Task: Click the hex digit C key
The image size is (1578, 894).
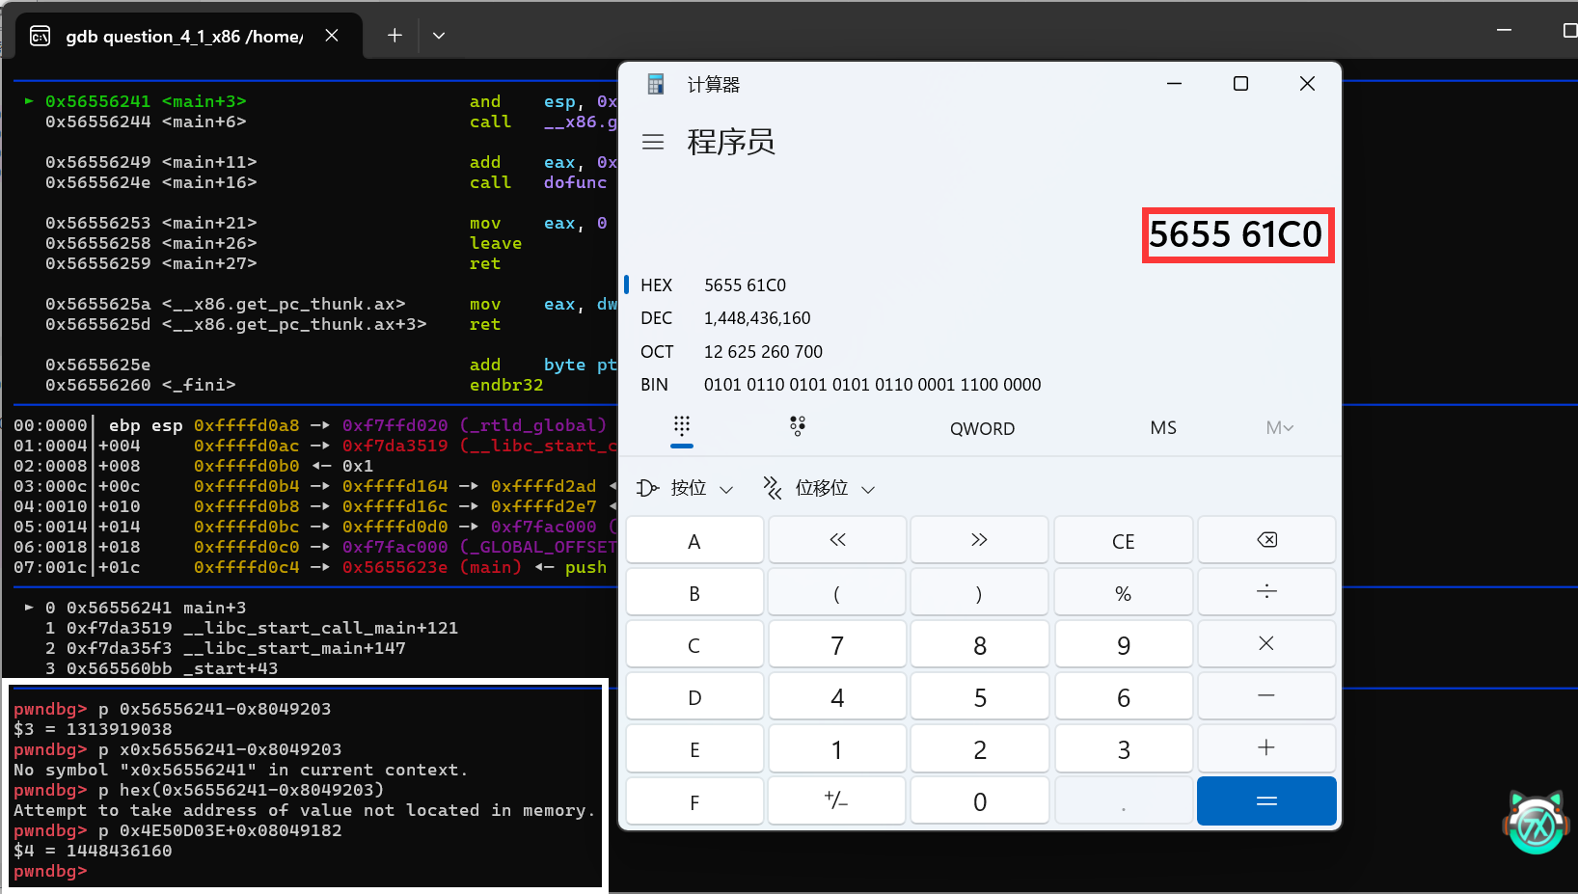Action: pyautogui.click(x=694, y=644)
